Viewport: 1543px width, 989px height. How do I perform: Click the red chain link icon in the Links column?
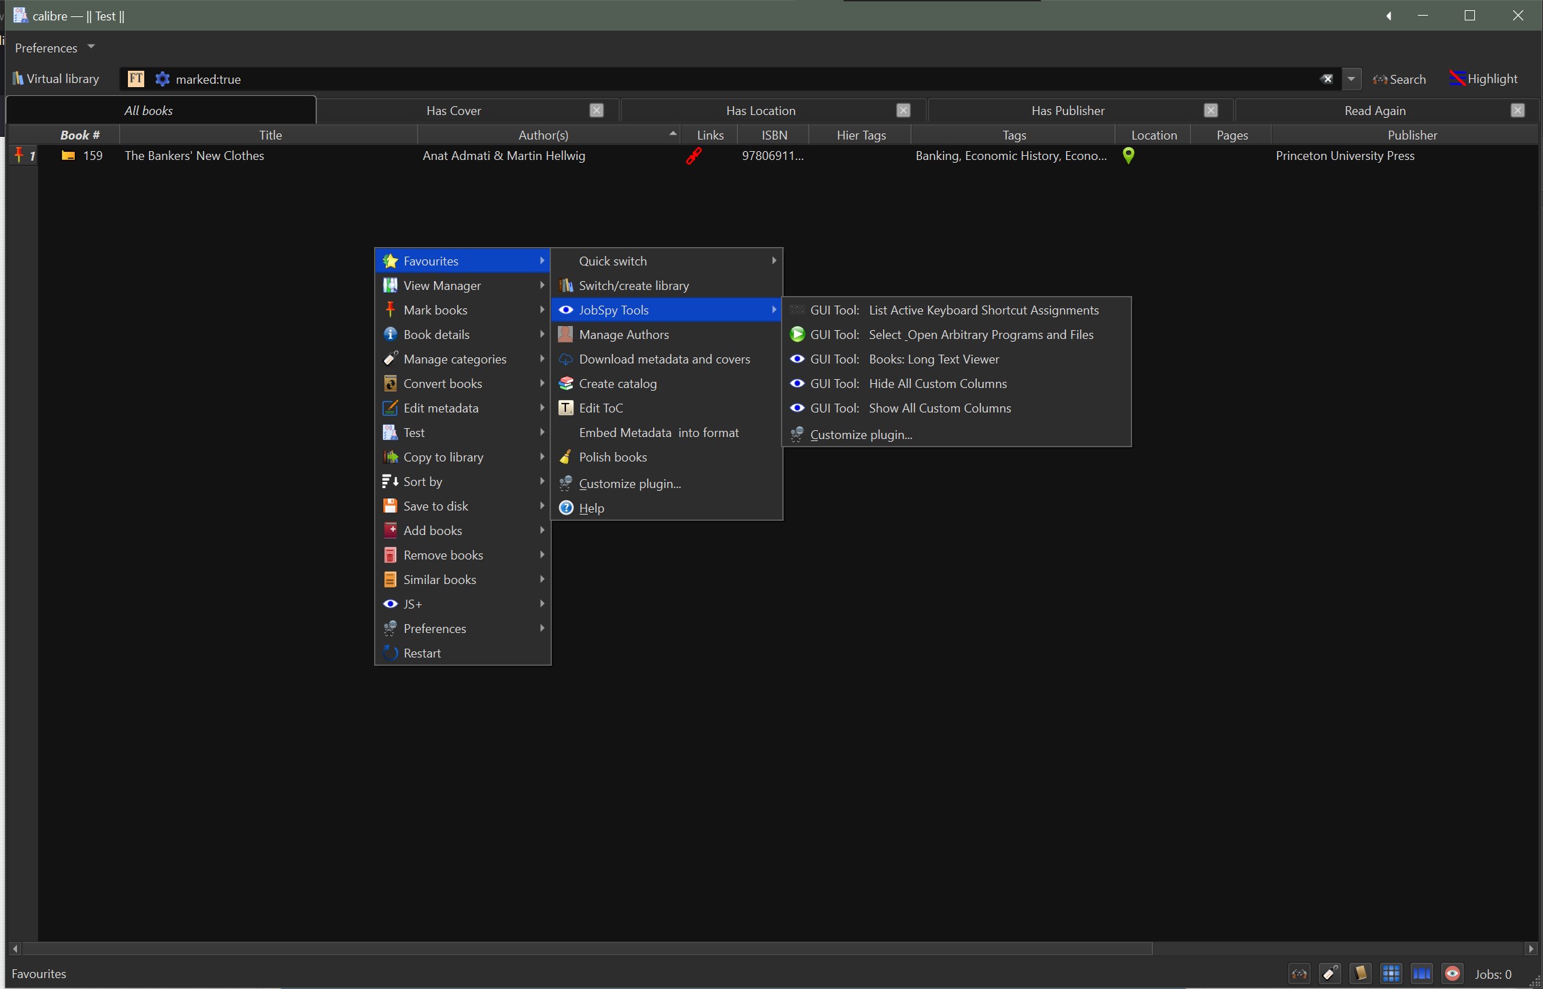coord(693,156)
